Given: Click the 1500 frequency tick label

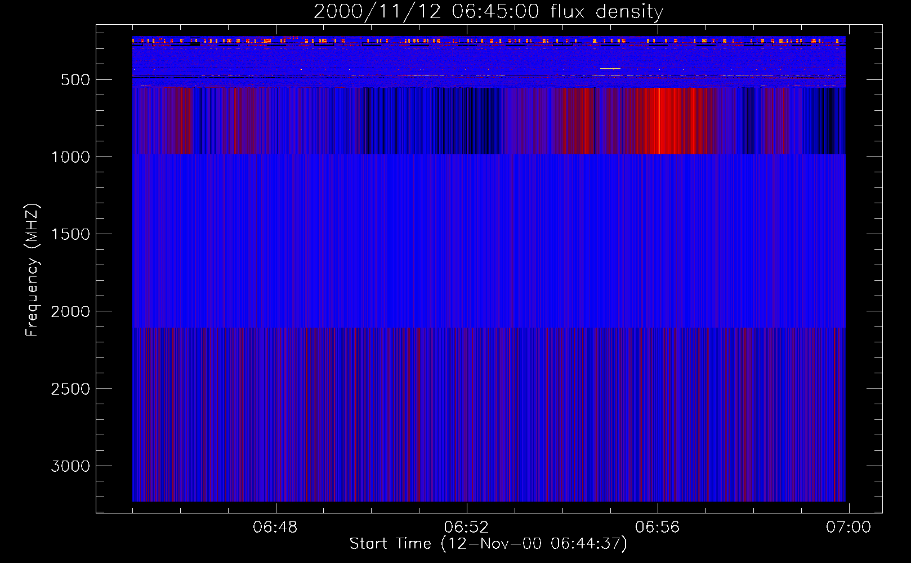Looking at the screenshot, I should (x=70, y=234).
